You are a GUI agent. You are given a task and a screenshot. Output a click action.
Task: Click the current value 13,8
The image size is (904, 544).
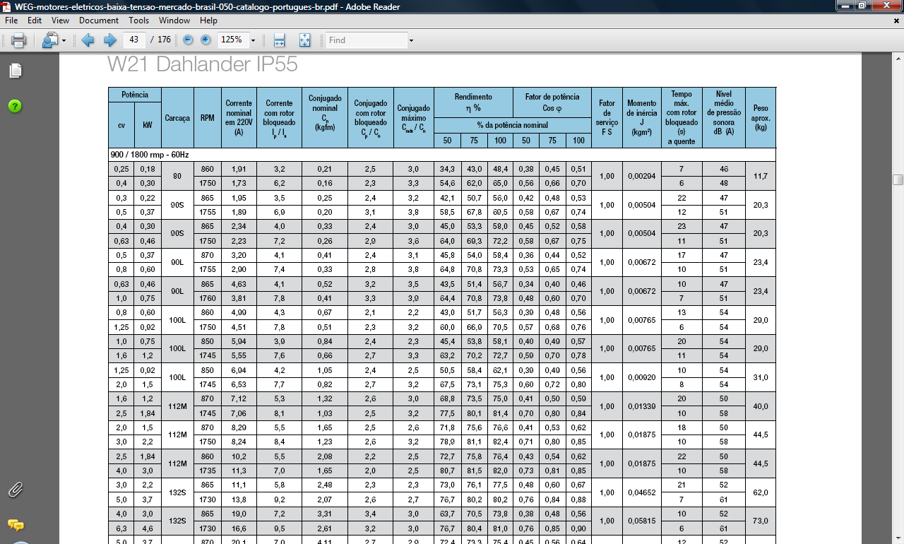click(239, 500)
